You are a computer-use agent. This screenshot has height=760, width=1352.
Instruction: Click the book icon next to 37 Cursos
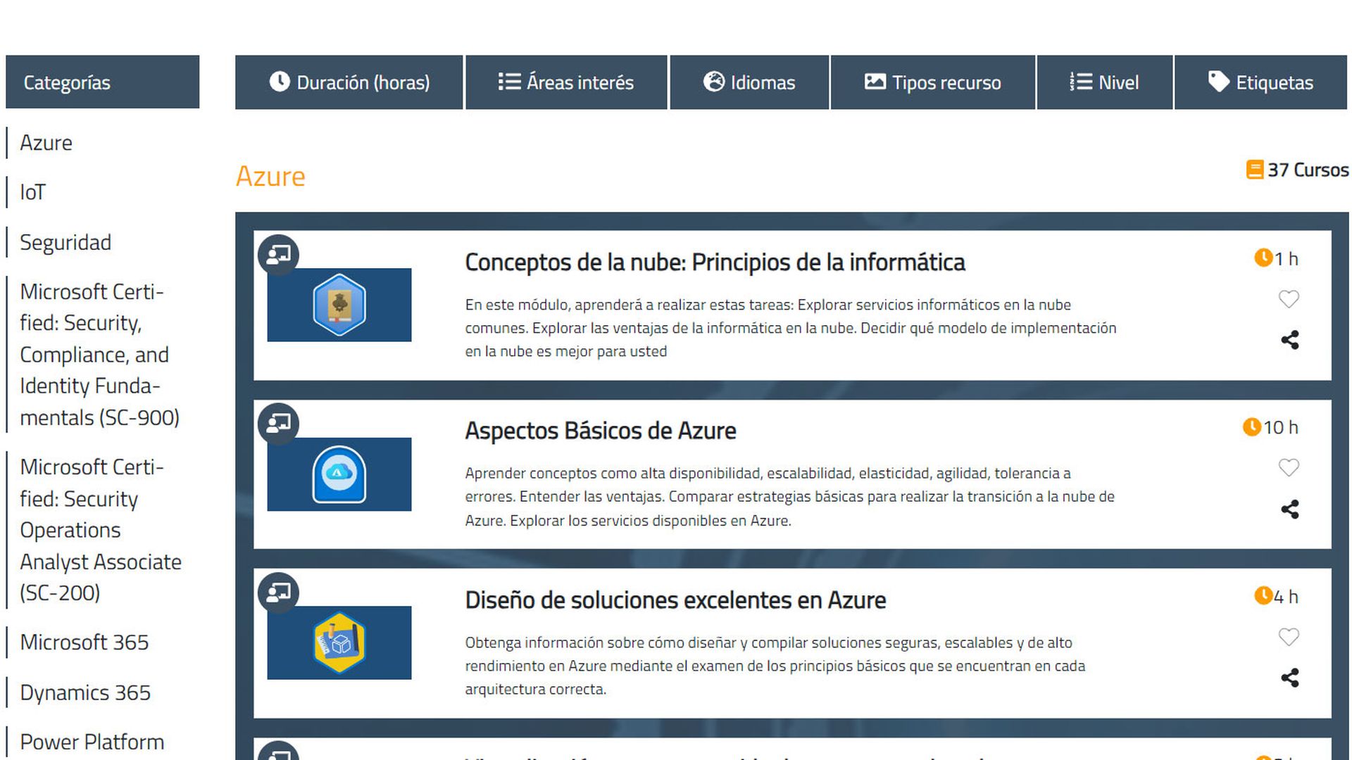[x=1255, y=170]
